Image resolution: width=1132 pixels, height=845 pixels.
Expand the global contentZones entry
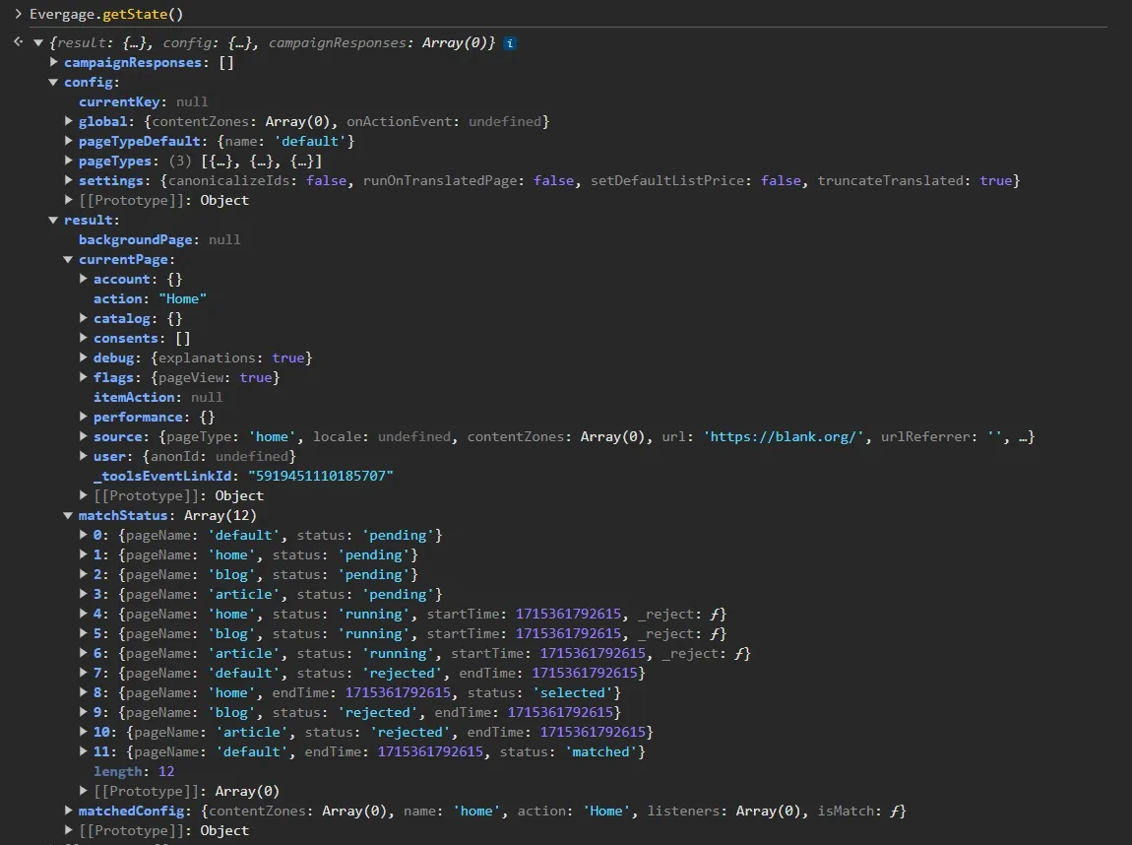click(x=69, y=122)
